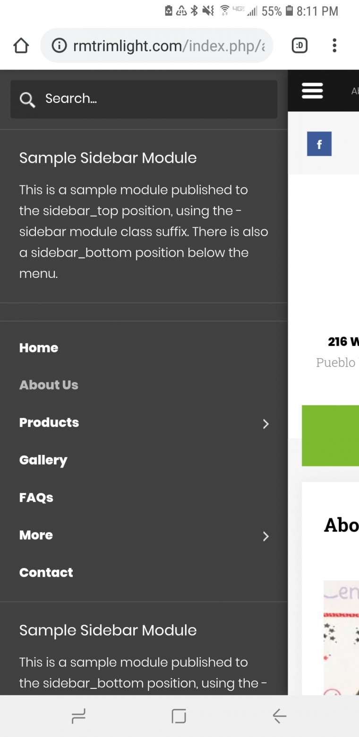Open the site info icon in address bar
Image resolution: width=359 pixels, height=737 pixels.
pyautogui.click(x=59, y=46)
